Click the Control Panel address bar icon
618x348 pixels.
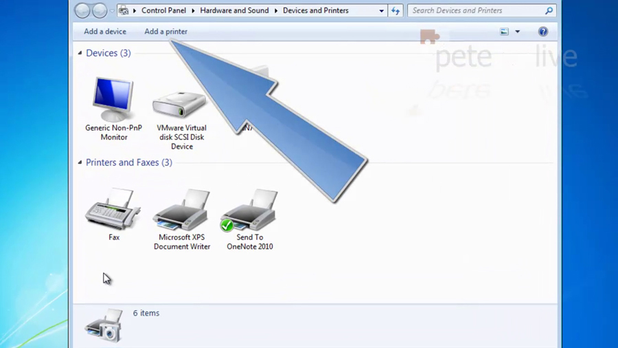tap(124, 10)
